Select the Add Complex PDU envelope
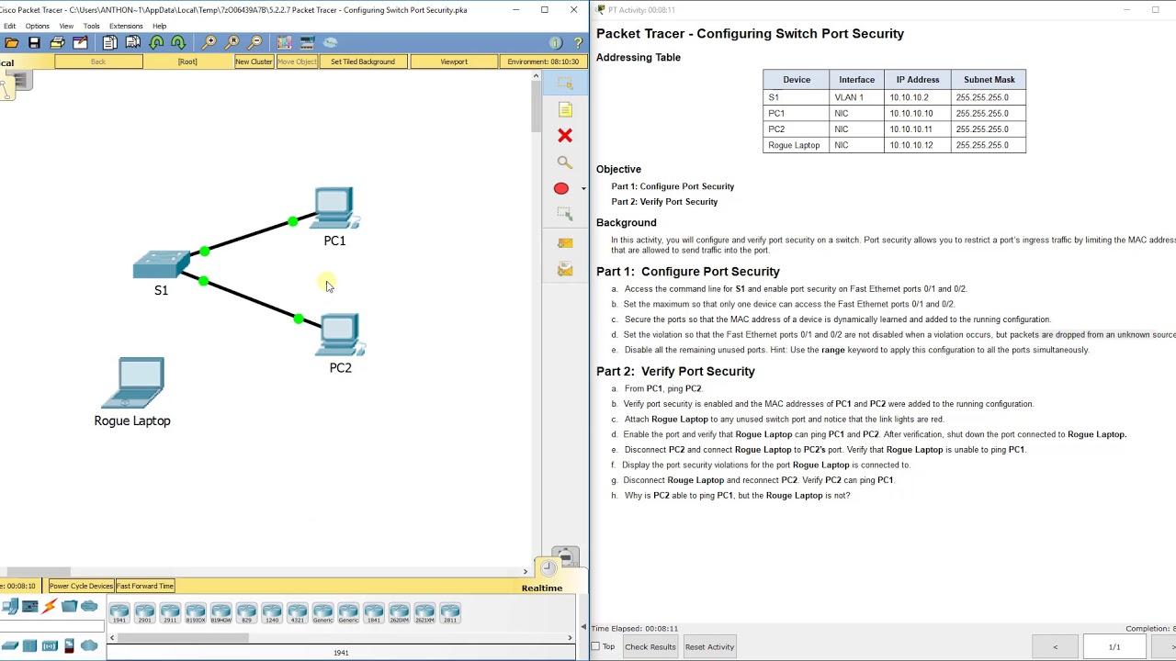Screen dimensions: 1176x661 tap(565, 269)
